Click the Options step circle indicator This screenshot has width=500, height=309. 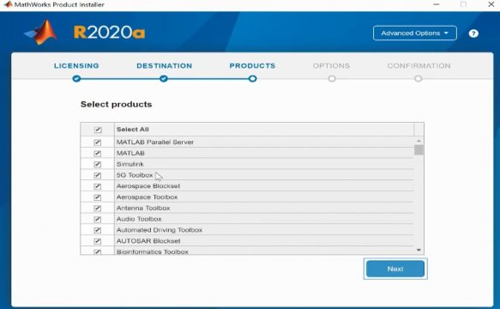pyautogui.click(x=332, y=78)
